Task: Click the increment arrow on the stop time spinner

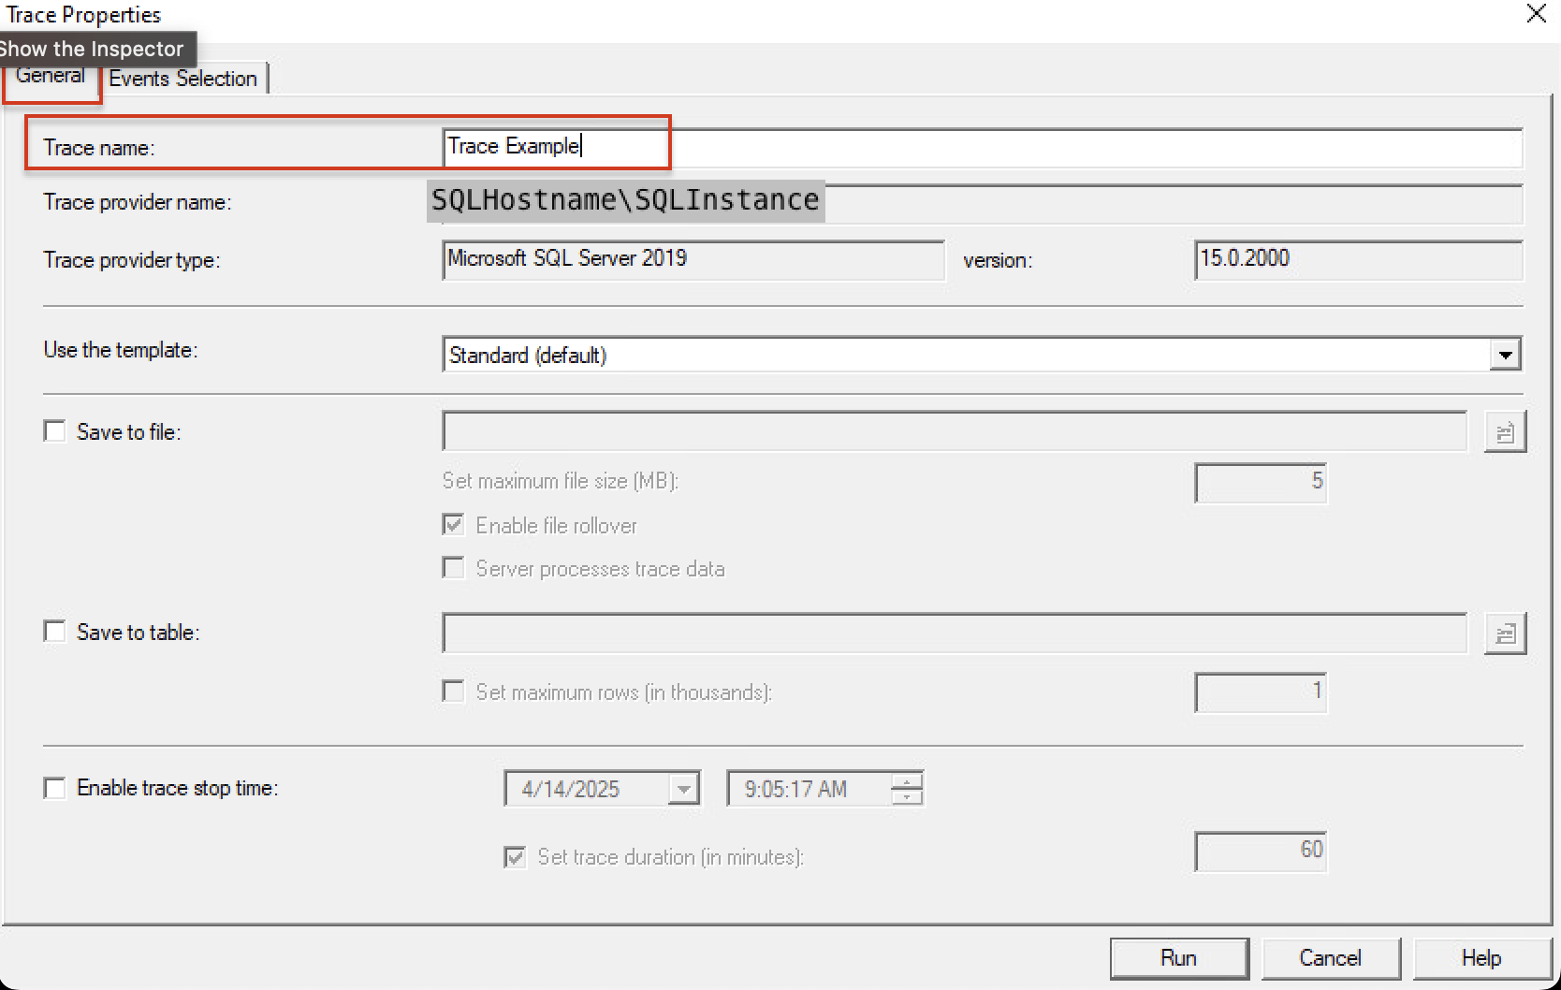Action: tap(905, 782)
